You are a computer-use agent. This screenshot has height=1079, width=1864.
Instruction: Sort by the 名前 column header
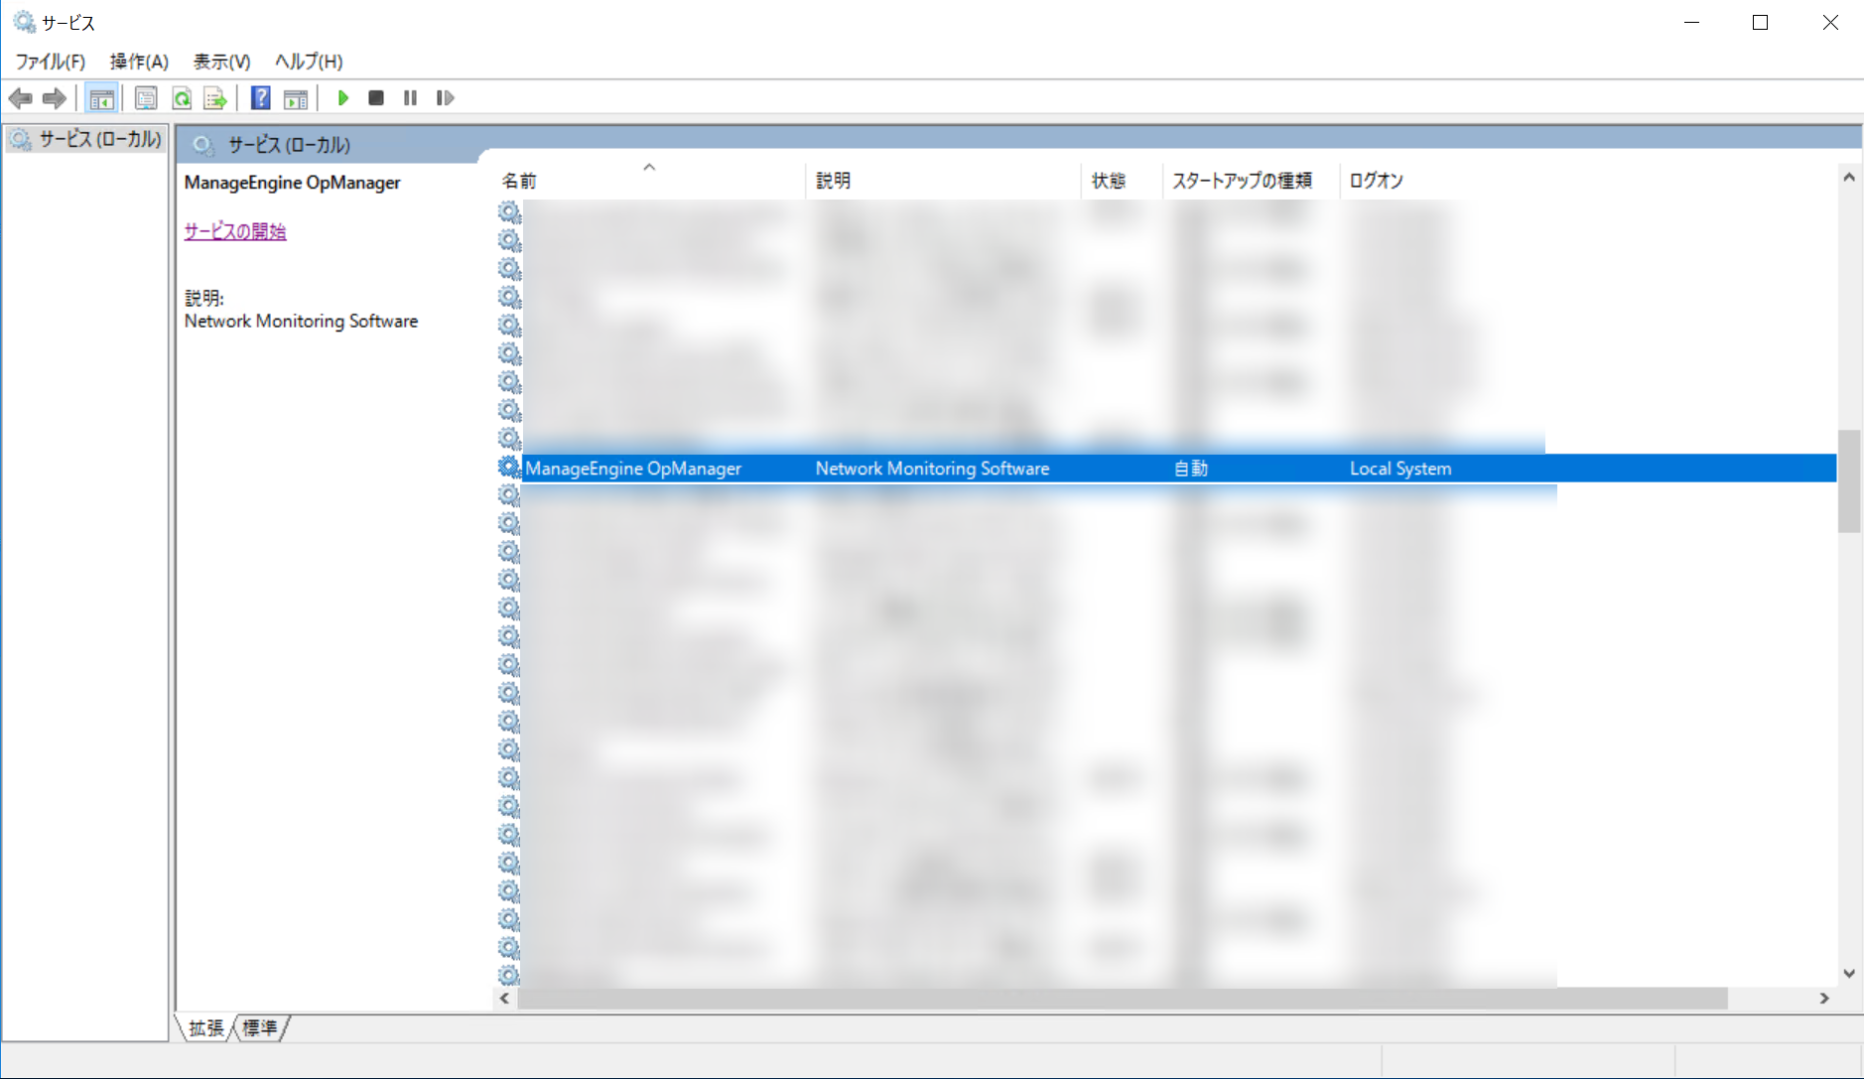[x=650, y=181]
